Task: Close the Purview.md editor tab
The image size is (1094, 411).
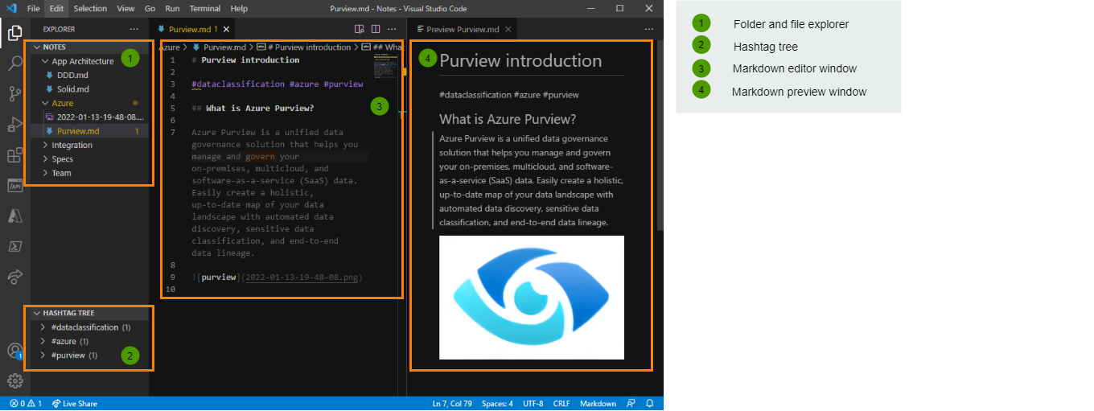Action: coord(227,29)
